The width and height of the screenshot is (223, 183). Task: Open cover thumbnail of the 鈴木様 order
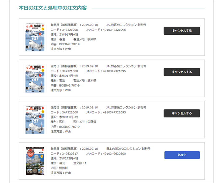[x=35, y=78]
